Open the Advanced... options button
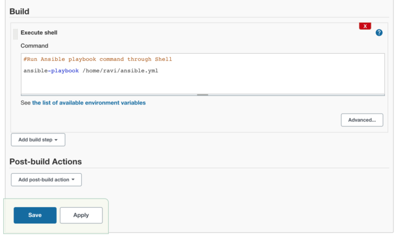 point(362,120)
